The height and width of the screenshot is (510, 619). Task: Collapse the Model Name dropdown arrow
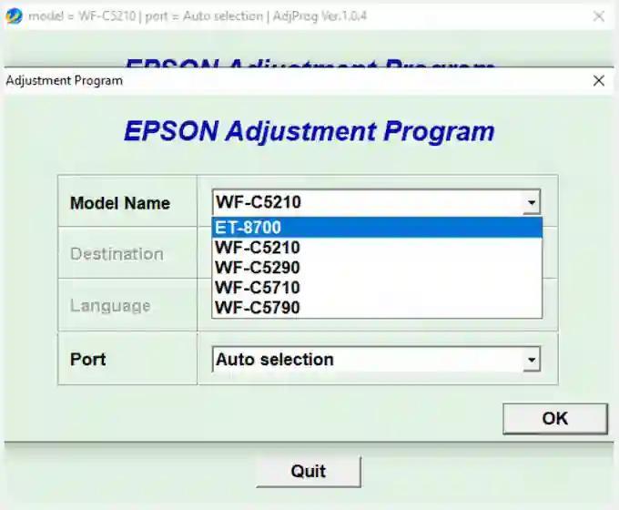[532, 202]
